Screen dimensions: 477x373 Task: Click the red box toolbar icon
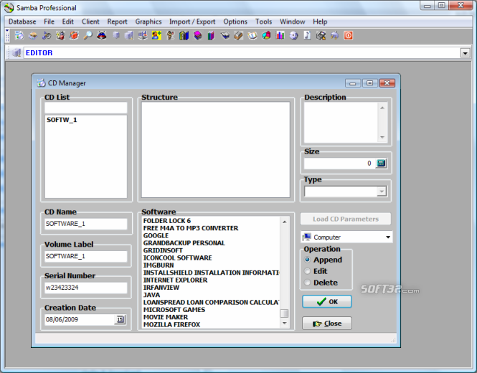[74, 36]
